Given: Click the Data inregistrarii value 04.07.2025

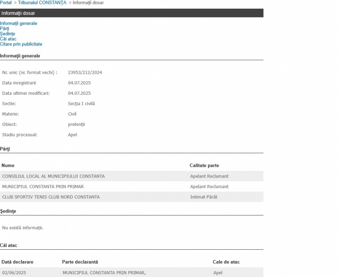Looking at the screenshot, I should [79, 83].
